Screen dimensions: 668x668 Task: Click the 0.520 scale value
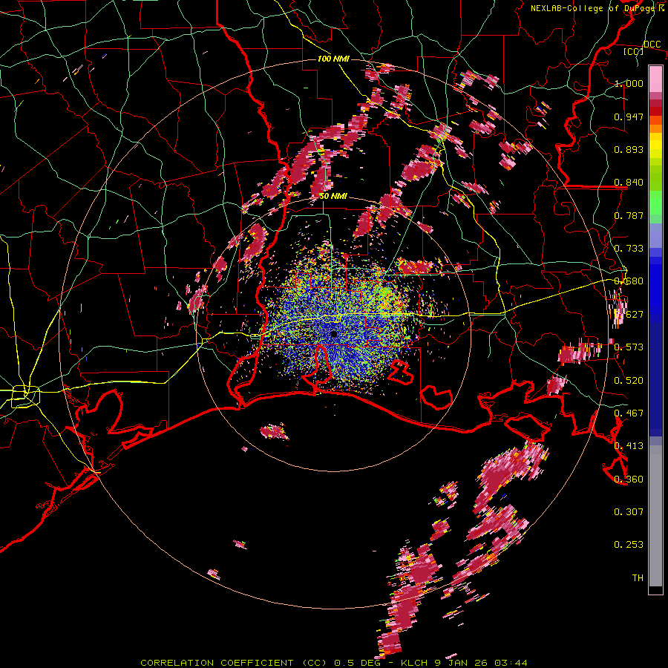[x=629, y=381]
